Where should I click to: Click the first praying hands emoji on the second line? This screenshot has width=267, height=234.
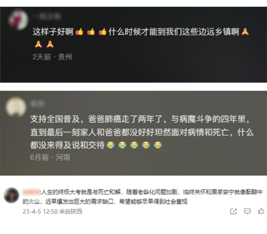(x=38, y=45)
